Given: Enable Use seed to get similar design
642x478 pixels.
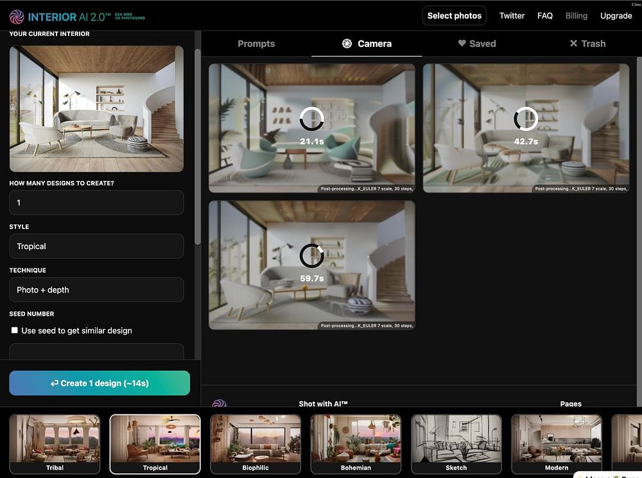Looking at the screenshot, I should 14,330.
